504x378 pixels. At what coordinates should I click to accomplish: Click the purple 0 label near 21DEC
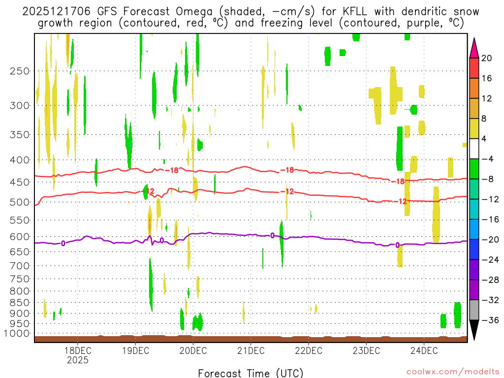coord(272,236)
